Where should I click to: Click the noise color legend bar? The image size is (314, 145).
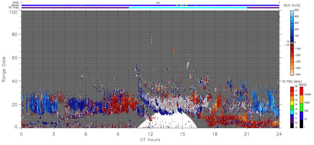(x=301, y=107)
